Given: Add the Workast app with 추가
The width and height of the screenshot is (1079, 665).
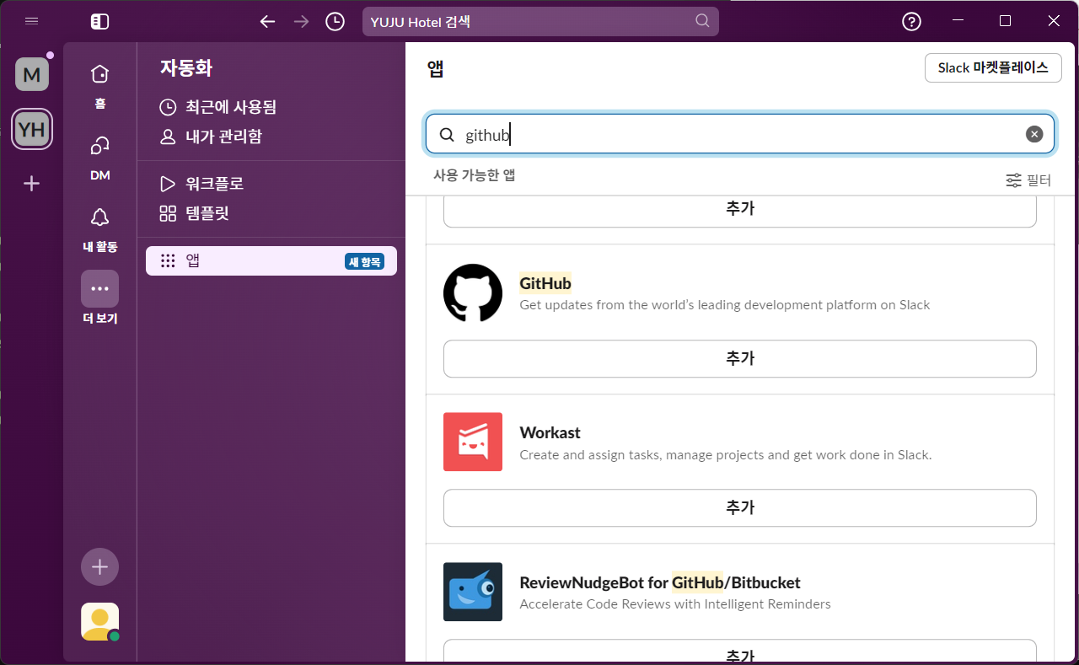Looking at the screenshot, I should [740, 507].
